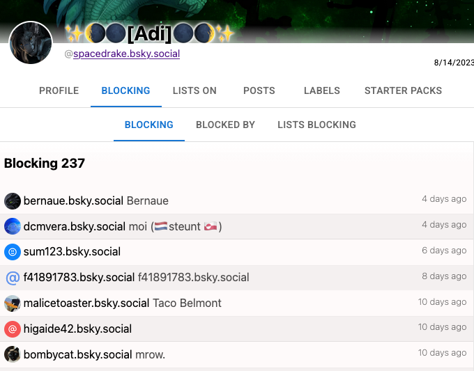Click the bernaue.bsky.social avatar icon
Viewport: 474px width, 371px height.
pos(13,200)
